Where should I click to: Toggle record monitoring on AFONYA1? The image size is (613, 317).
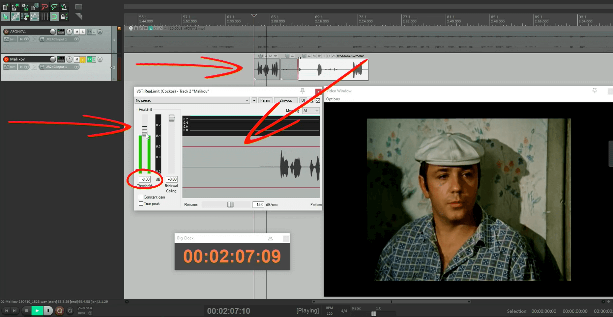34,39
